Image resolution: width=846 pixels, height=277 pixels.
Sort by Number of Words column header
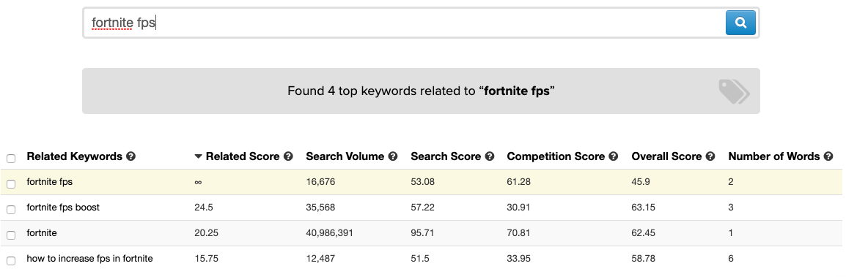point(775,156)
